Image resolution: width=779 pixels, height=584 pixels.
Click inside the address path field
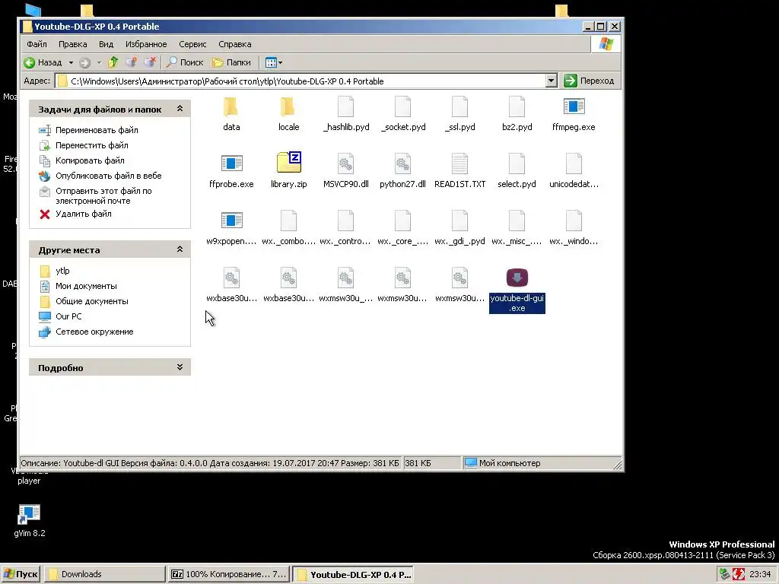300,81
